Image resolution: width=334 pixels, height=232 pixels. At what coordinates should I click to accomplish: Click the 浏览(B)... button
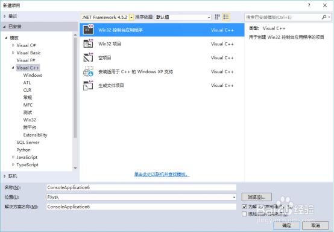pos(256,197)
